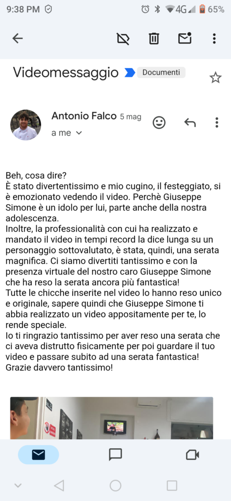Screen dimensions: 231x501
Task: Switch to the Meet video tab
Action: [x=192, y=455]
